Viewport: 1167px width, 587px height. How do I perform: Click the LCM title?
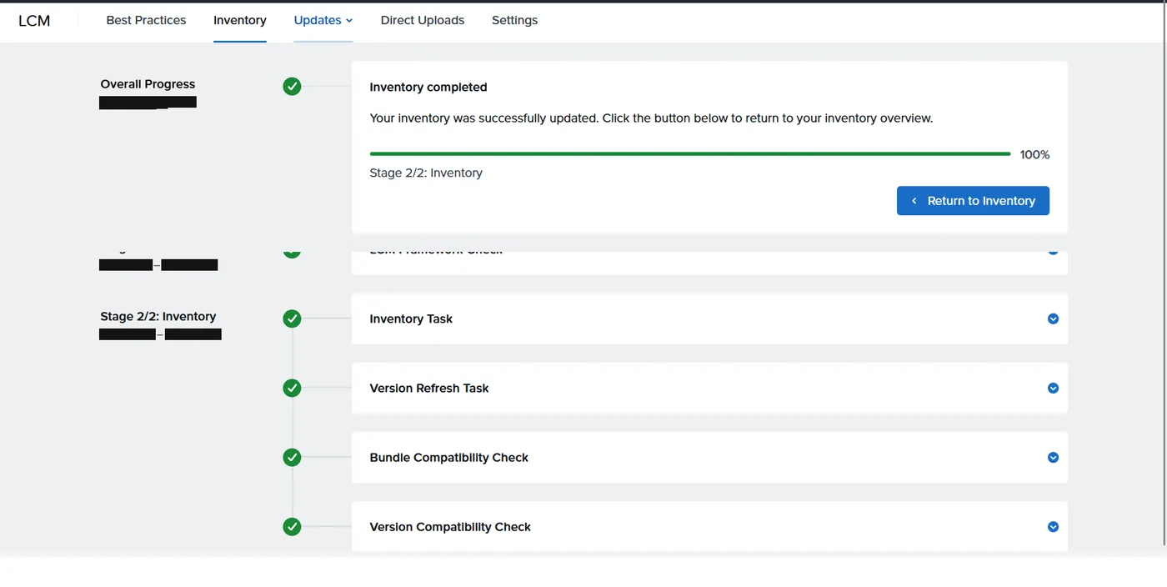point(34,21)
